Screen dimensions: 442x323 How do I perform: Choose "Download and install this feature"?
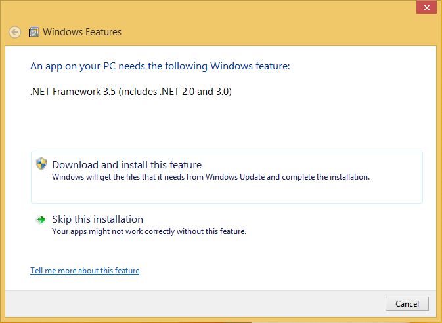[x=127, y=165]
